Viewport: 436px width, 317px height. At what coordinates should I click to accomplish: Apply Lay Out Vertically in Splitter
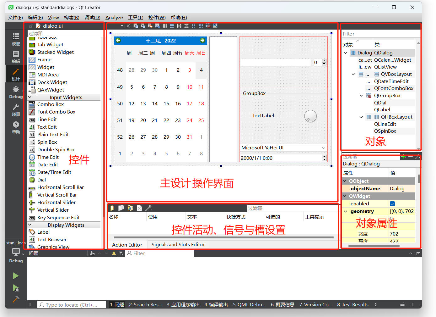186,26
